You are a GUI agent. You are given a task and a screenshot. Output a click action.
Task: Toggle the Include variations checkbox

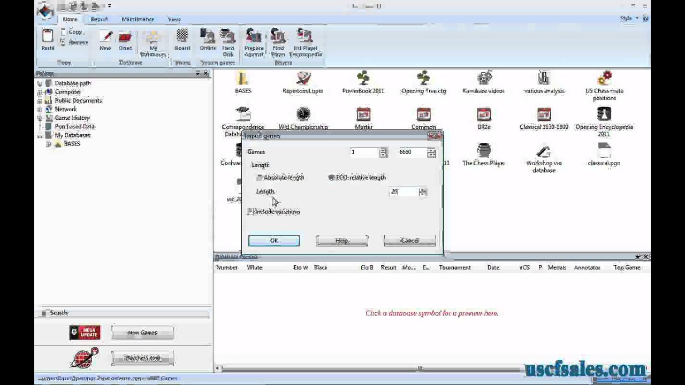click(250, 212)
